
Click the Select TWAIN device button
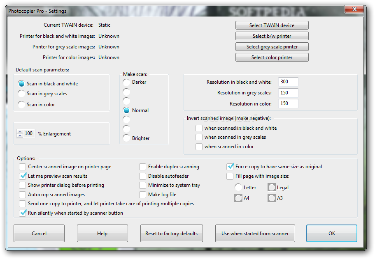click(x=272, y=25)
